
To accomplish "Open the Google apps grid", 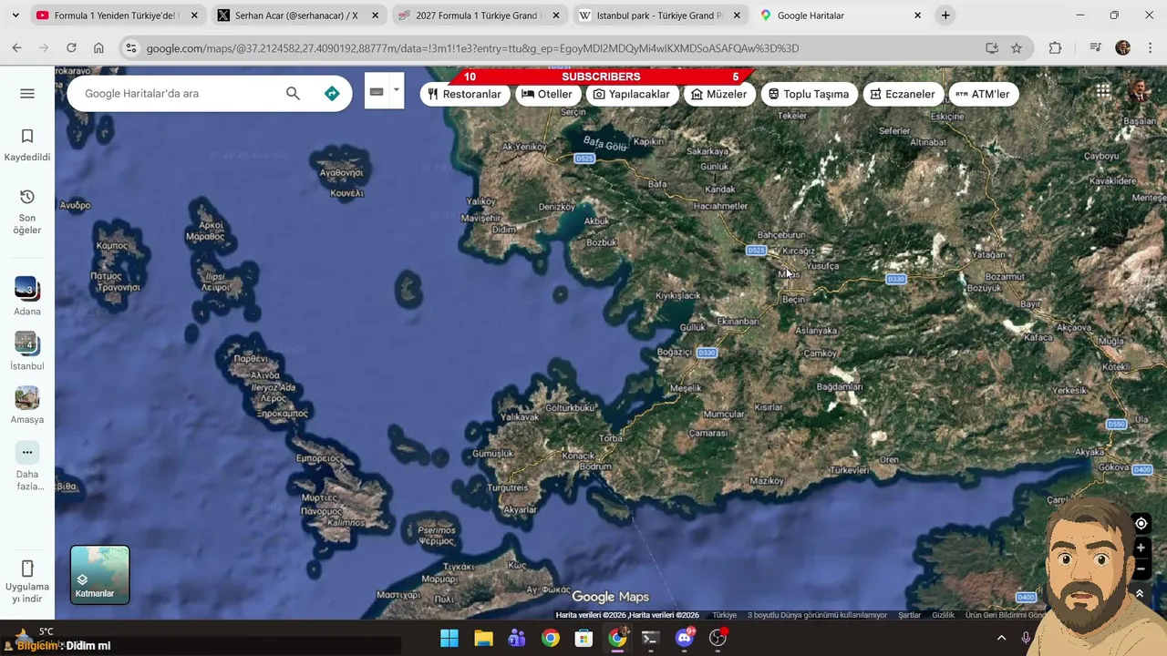I will [x=1103, y=91].
